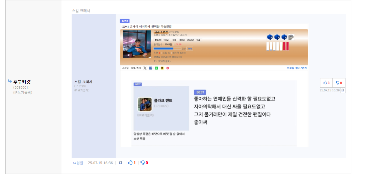This screenshot has width=376, height=174.
Task: Open the Superman thumbnail in the profile card
Action: tap(137, 44)
